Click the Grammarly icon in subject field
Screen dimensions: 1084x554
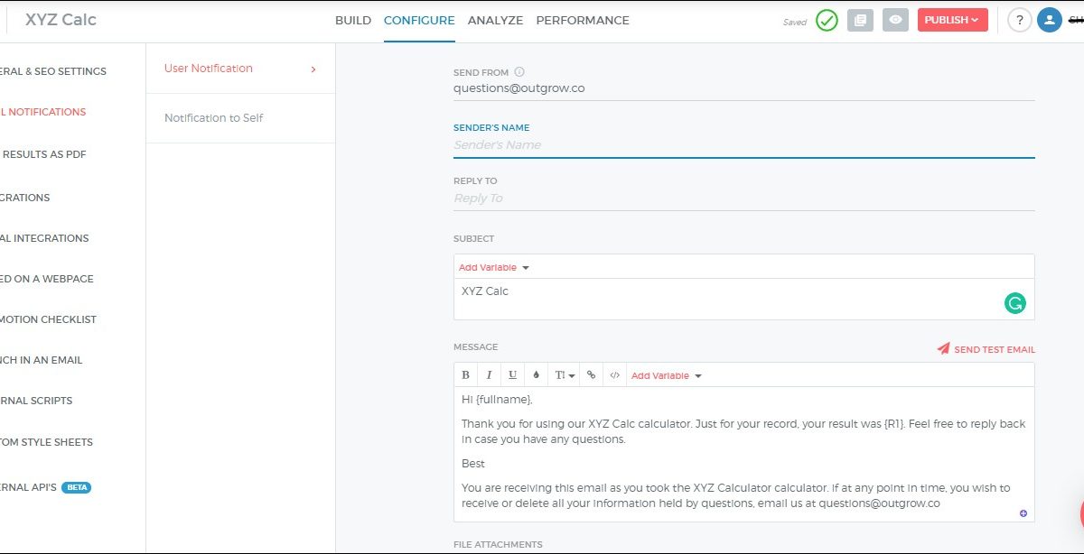1015,303
